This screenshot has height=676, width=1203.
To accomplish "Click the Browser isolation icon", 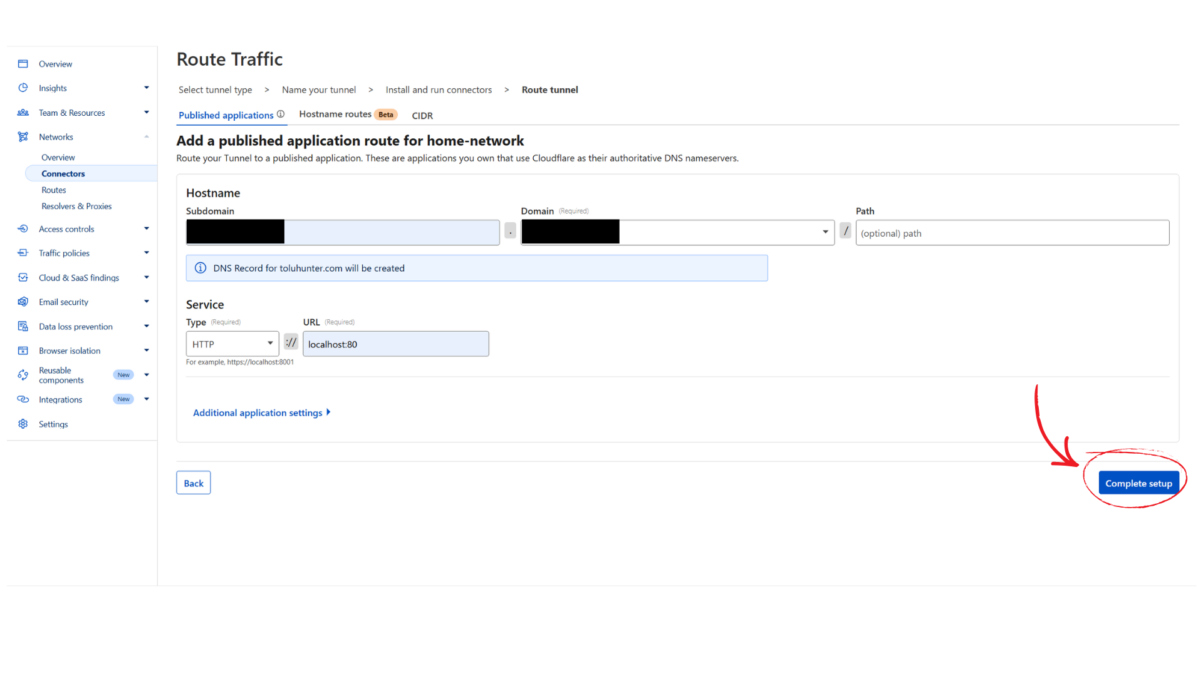I will [23, 351].
